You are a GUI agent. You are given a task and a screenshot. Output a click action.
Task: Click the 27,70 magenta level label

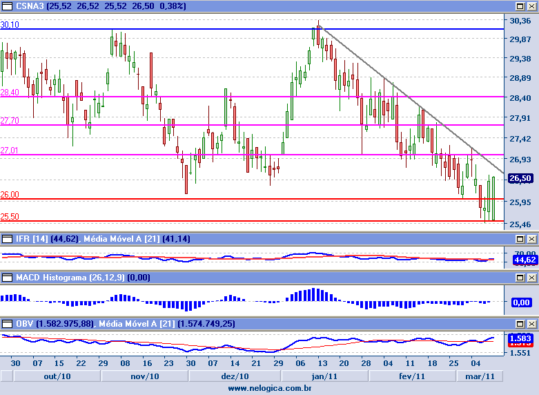click(x=10, y=121)
